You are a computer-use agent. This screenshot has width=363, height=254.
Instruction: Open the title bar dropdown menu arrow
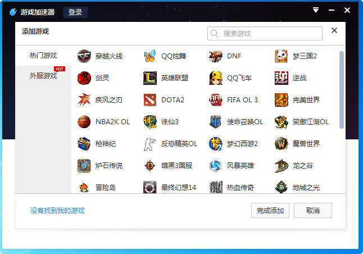pos(316,10)
